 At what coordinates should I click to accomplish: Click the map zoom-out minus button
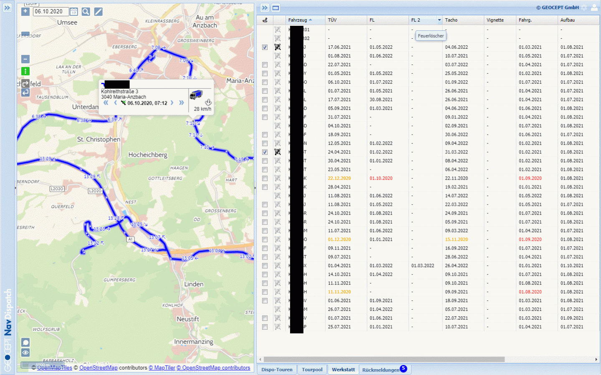click(25, 59)
